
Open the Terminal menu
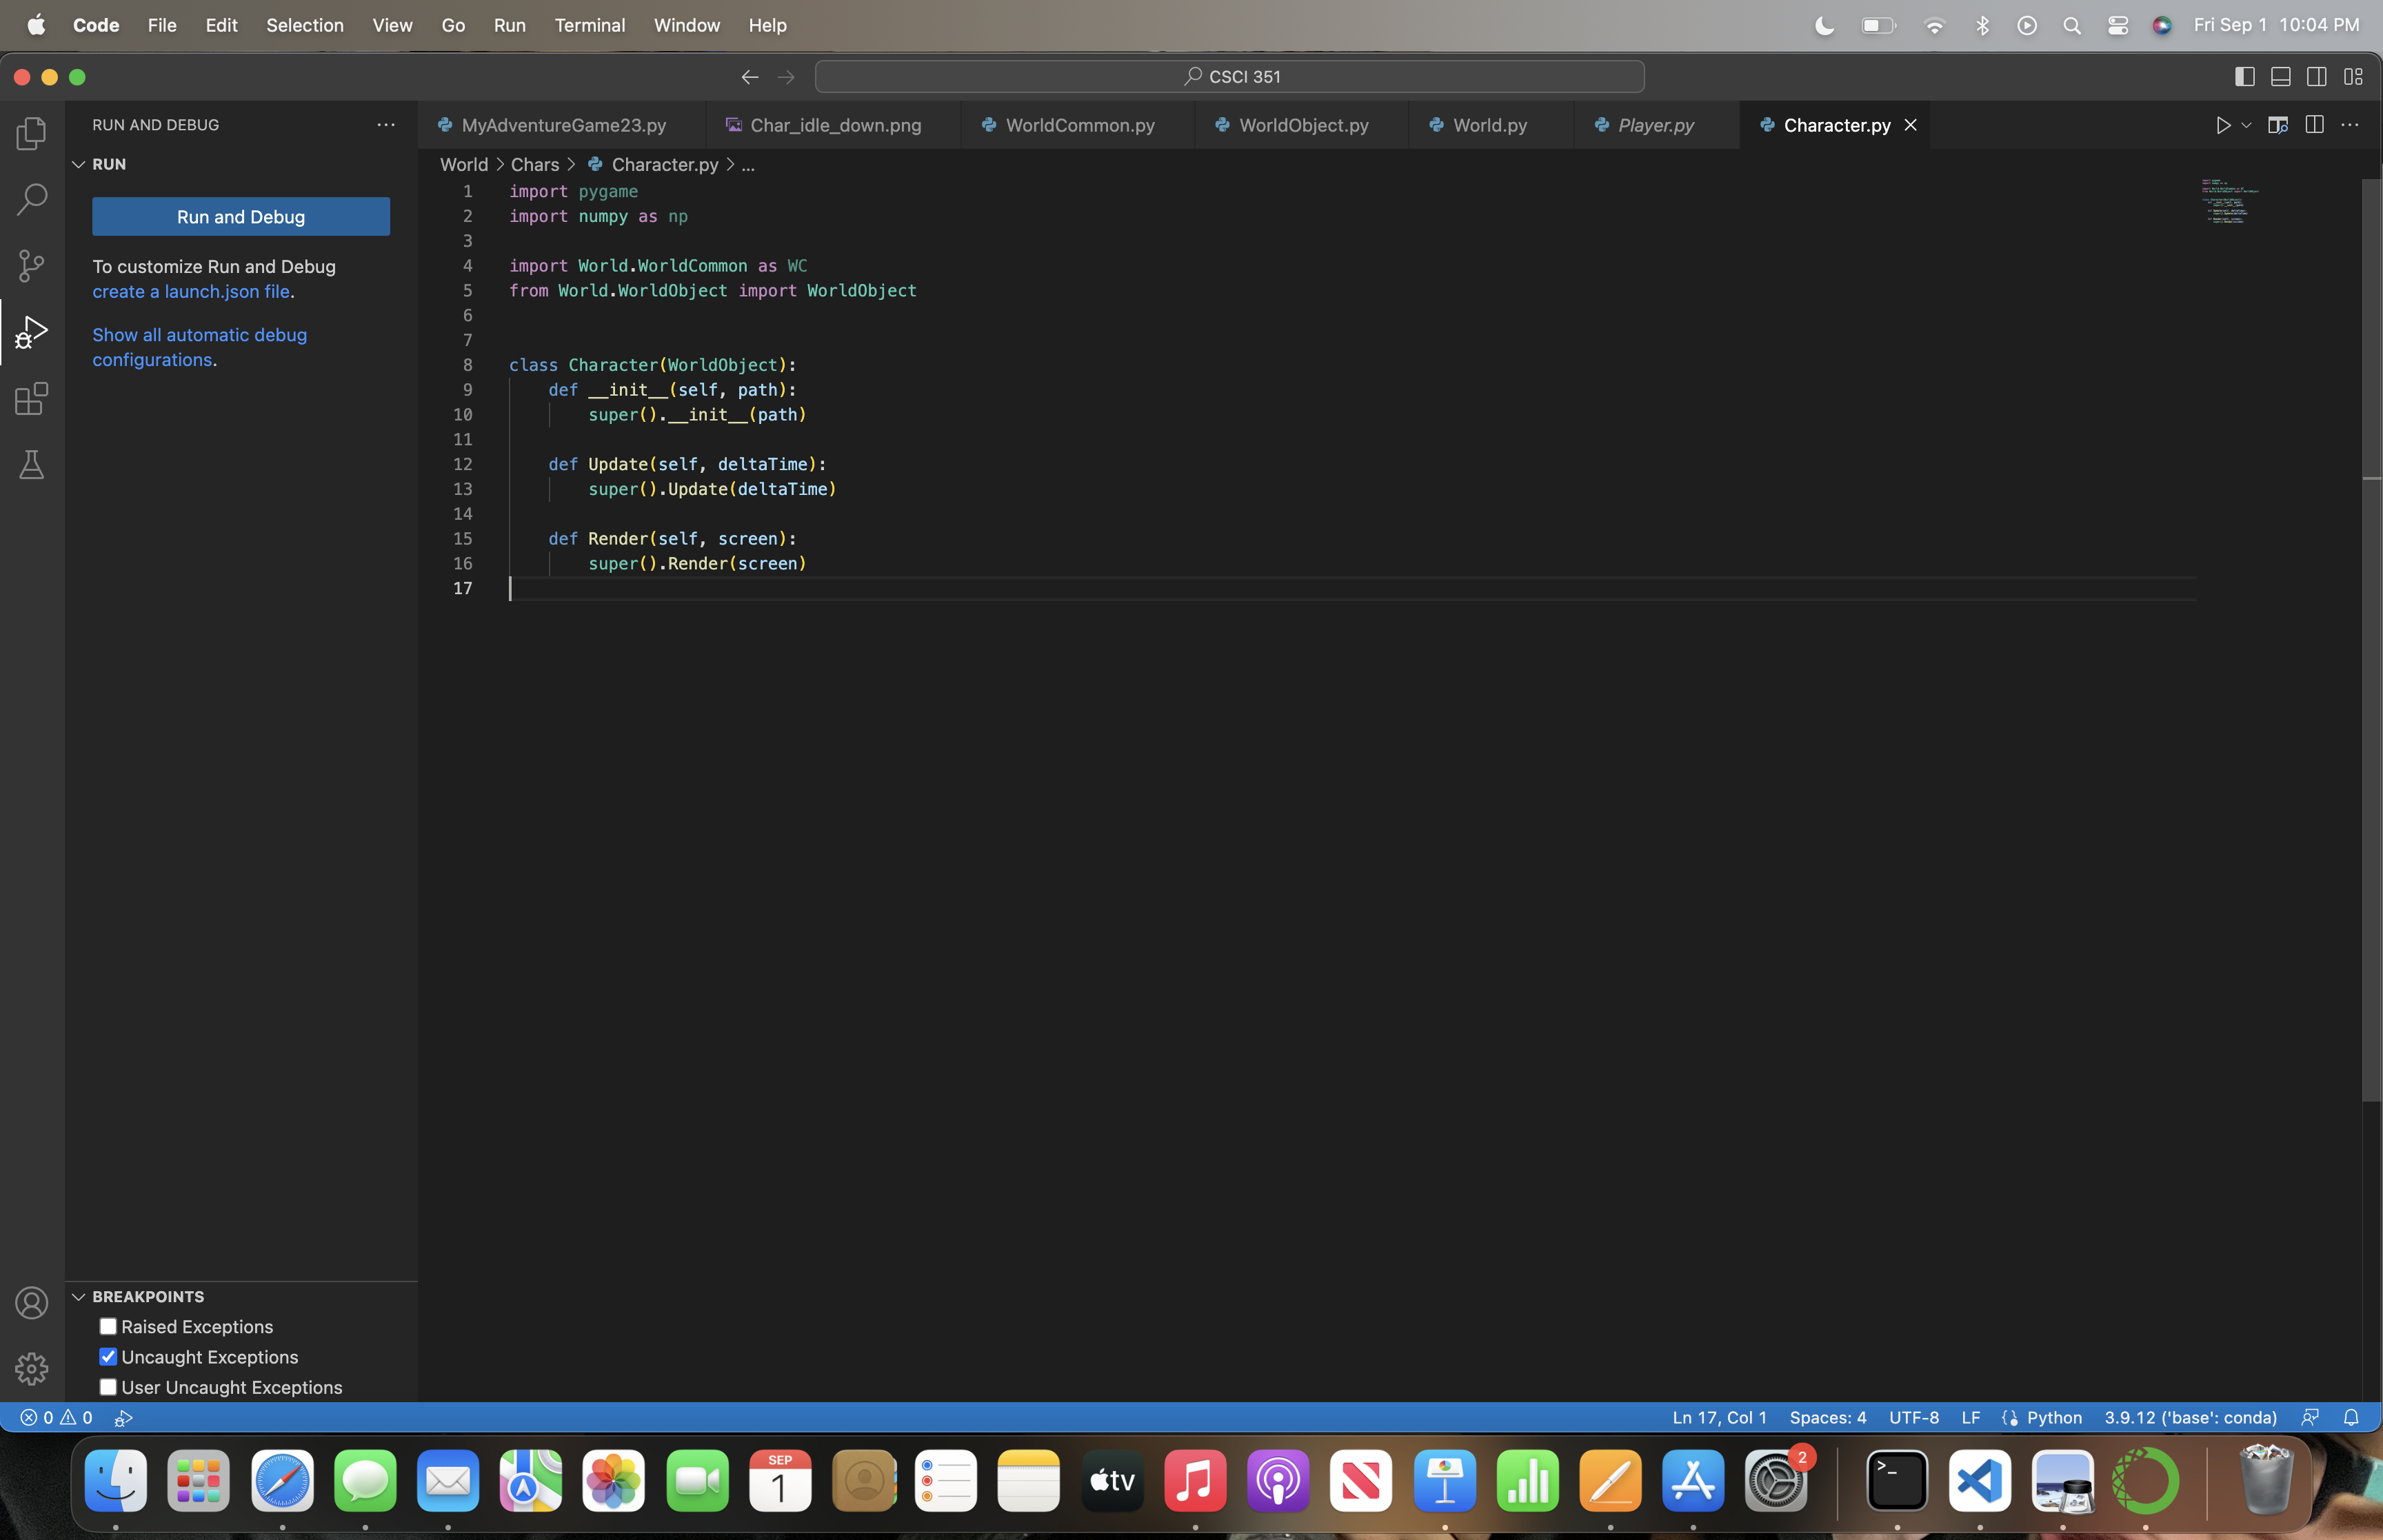(589, 25)
